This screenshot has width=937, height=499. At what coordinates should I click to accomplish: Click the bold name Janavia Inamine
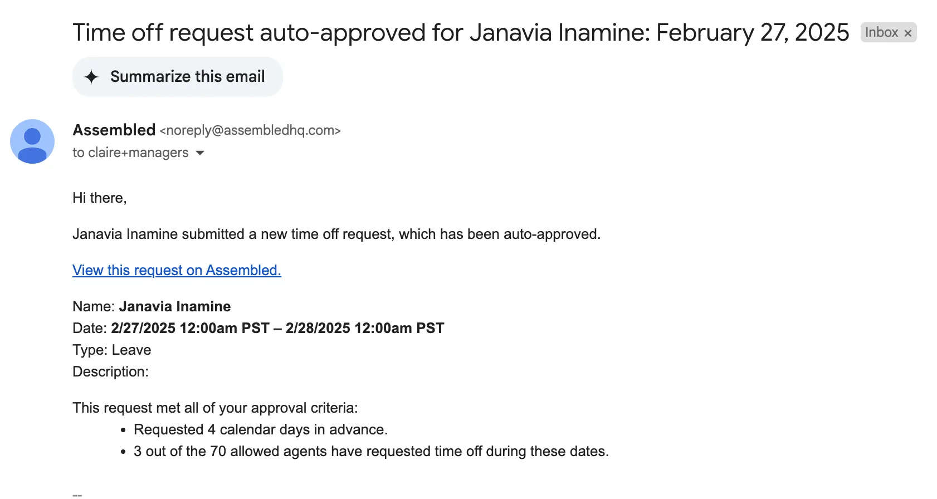175,306
